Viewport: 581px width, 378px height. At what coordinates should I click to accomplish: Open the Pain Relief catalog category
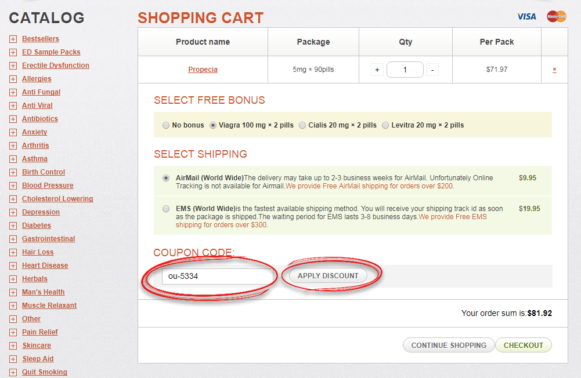[39, 332]
